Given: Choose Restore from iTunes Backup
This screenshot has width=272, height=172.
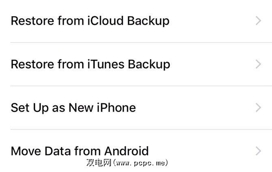Looking at the screenshot, I should (x=90, y=64).
